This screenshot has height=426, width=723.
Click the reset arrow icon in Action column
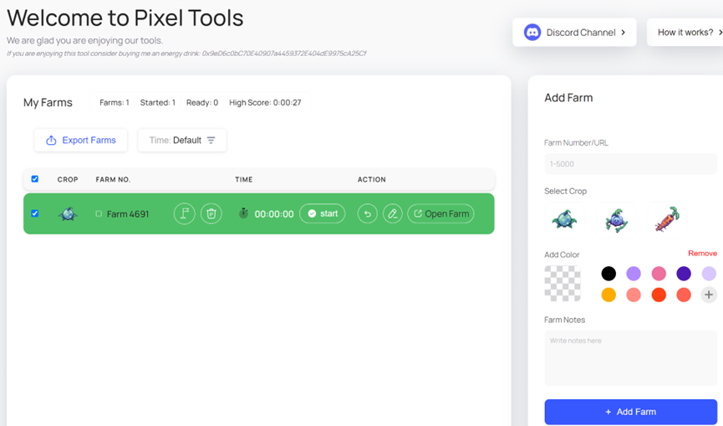point(367,213)
